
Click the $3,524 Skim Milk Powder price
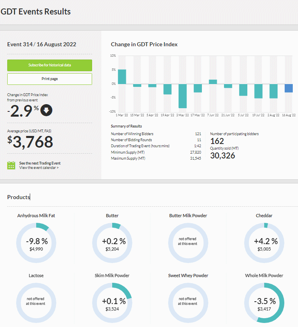(x=112, y=309)
